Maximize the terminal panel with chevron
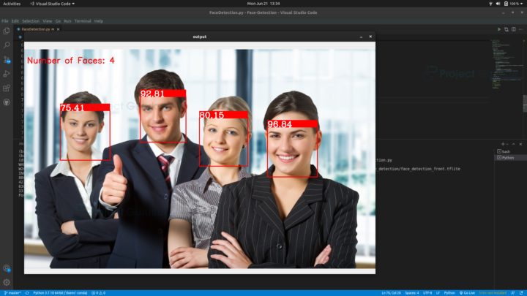 [x=513, y=144]
